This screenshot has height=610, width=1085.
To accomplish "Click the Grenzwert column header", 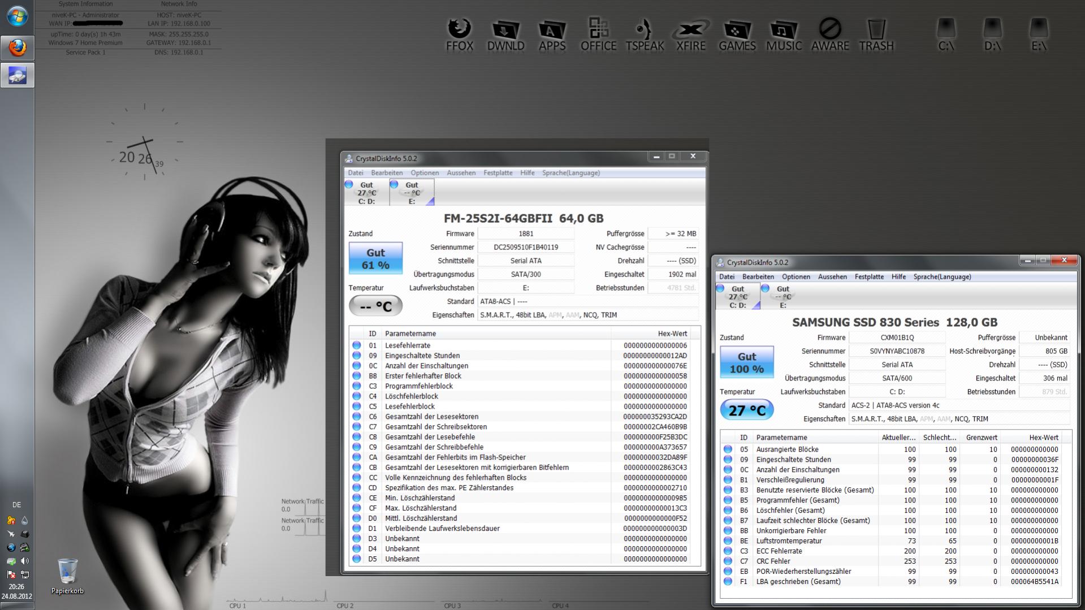I will [x=982, y=438].
